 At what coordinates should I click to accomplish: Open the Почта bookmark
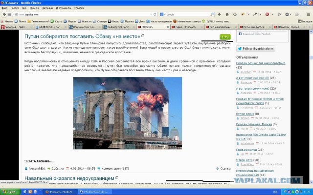(x=21, y=21)
